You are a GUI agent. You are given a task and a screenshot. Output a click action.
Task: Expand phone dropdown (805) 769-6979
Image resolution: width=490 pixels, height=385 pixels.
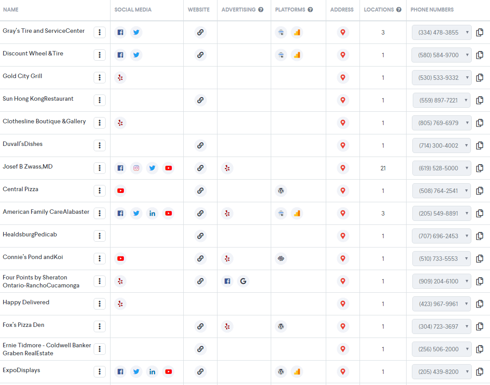coord(441,123)
